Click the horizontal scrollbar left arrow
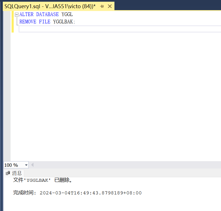Screen dimensions: 221x211 (32, 165)
